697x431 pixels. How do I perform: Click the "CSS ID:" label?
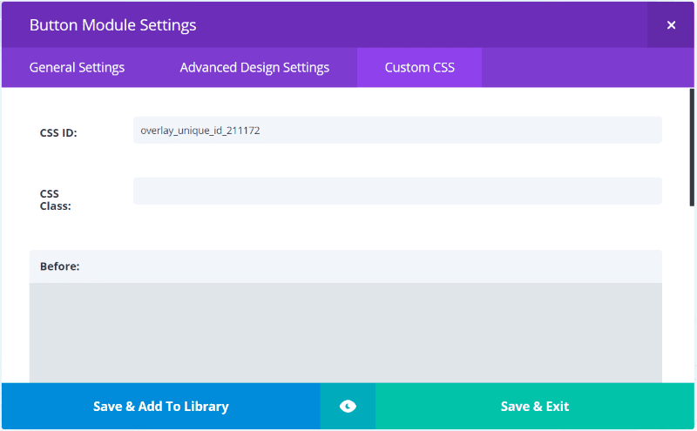click(58, 133)
